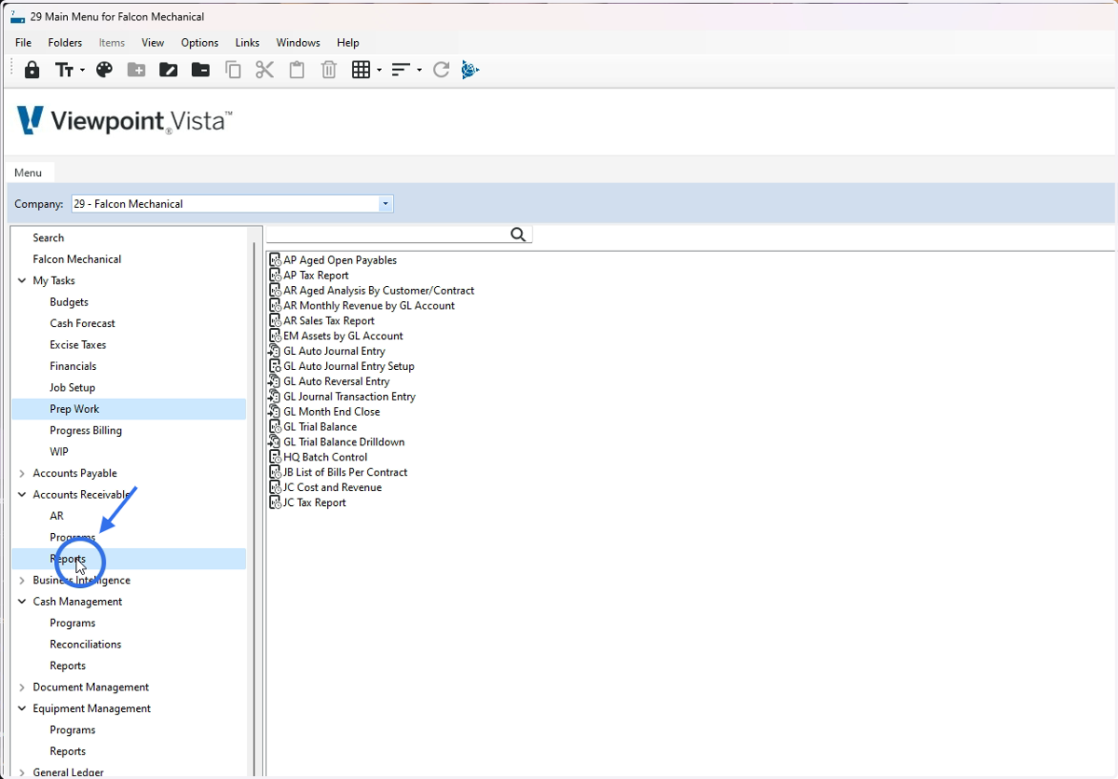The height and width of the screenshot is (779, 1118).
Task: Expand the Document Management tree node
Action: click(x=22, y=688)
